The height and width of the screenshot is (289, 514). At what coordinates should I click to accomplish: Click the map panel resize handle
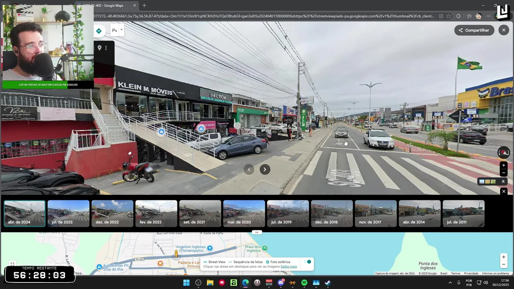(257, 232)
